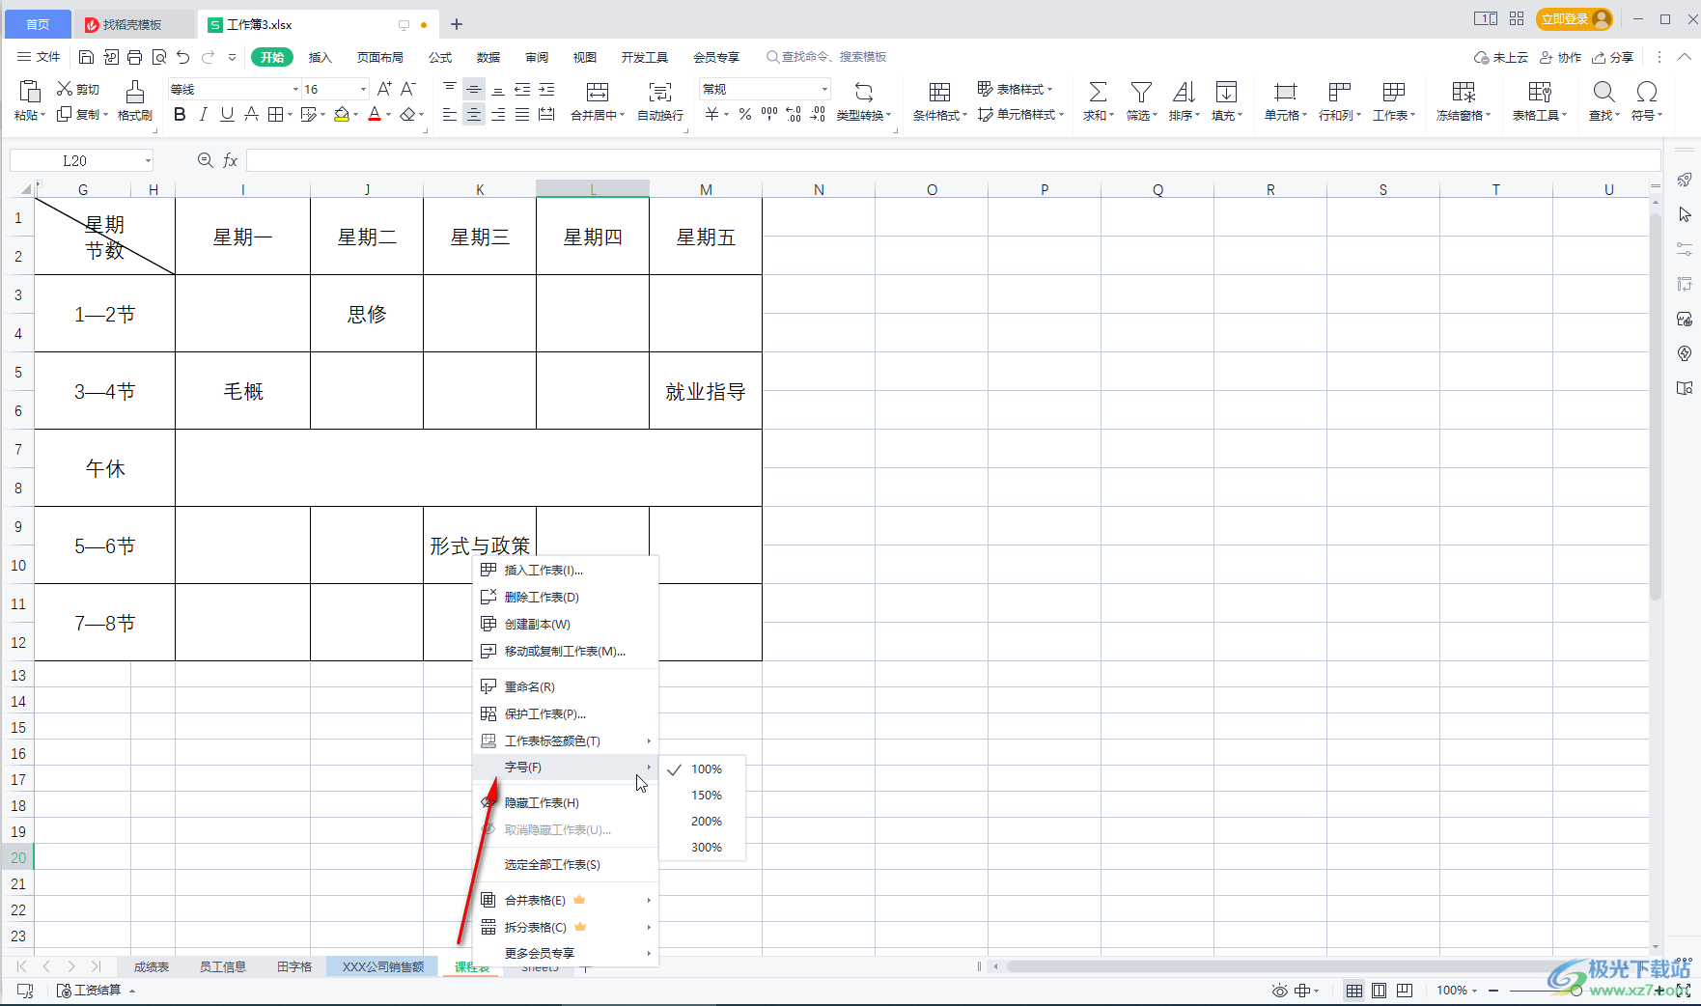Switch to page break preview view
This screenshot has width=1701, height=1006.
pyautogui.click(x=1405, y=991)
